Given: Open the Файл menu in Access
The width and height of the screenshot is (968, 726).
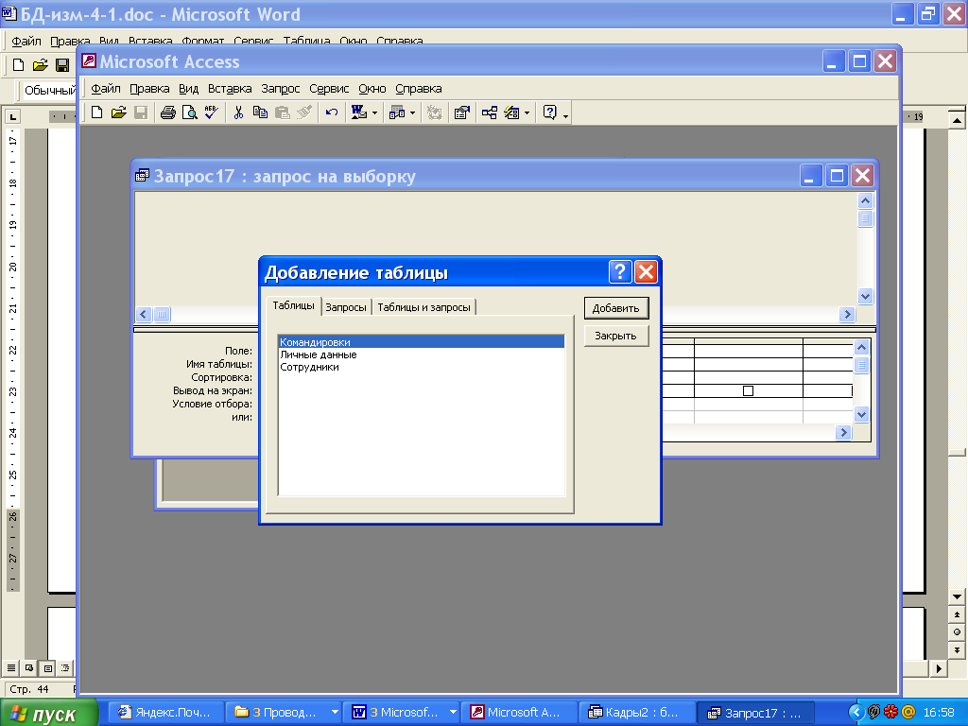Looking at the screenshot, I should pyautogui.click(x=106, y=89).
